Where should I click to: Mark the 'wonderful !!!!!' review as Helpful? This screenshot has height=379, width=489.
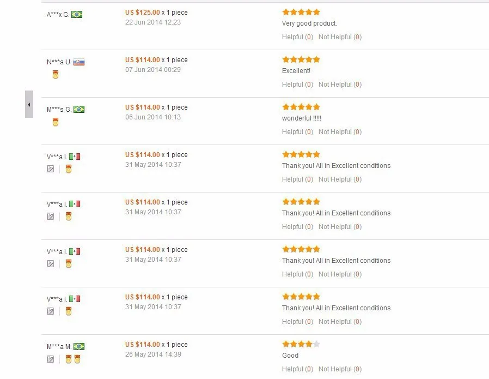click(x=297, y=132)
